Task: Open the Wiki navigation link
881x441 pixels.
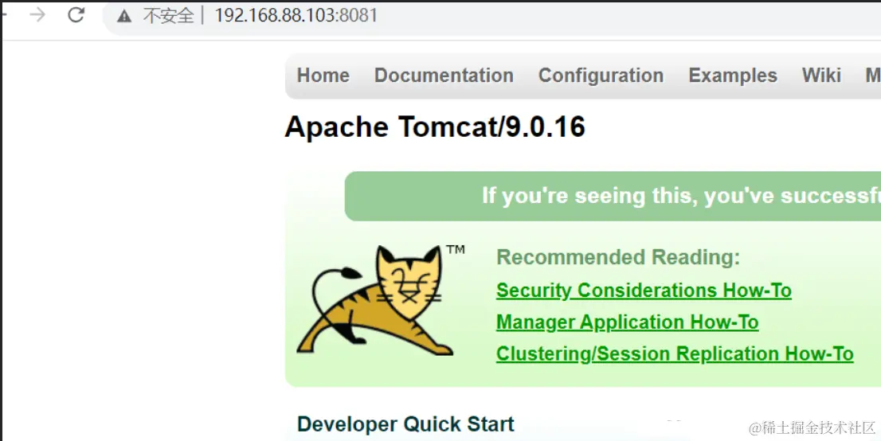Action: point(821,76)
